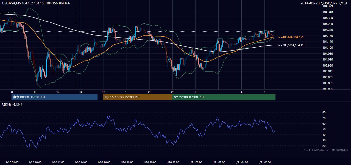
Task: Click hour tick 16 under the price chart
Action: click(104, 92)
